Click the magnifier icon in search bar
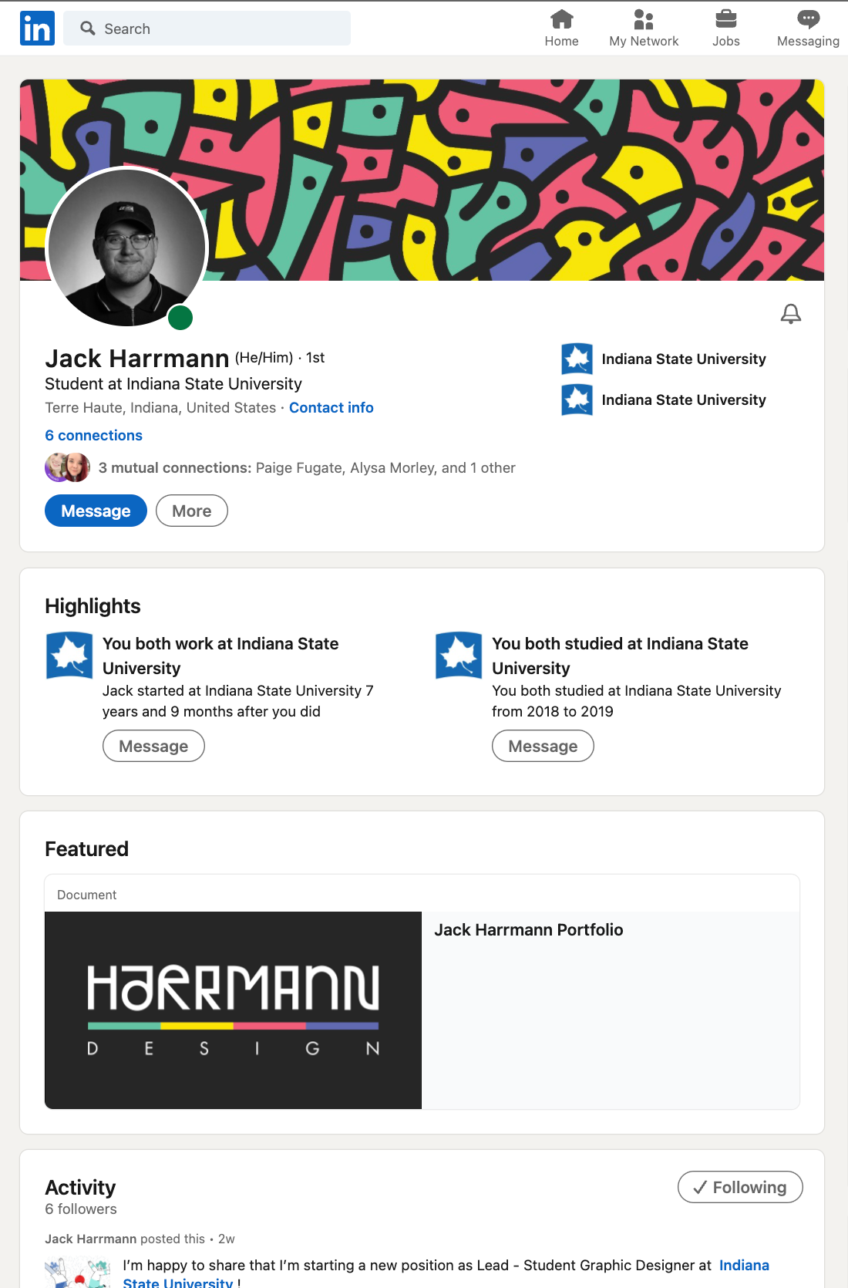The width and height of the screenshot is (848, 1288). tap(88, 29)
